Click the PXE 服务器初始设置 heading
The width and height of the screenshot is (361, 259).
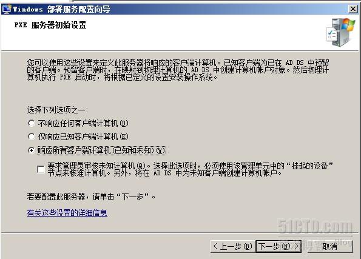tap(50, 25)
